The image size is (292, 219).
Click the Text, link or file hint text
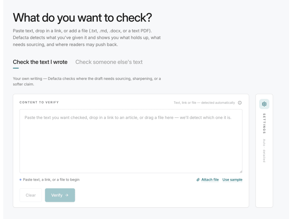point(204,103)
